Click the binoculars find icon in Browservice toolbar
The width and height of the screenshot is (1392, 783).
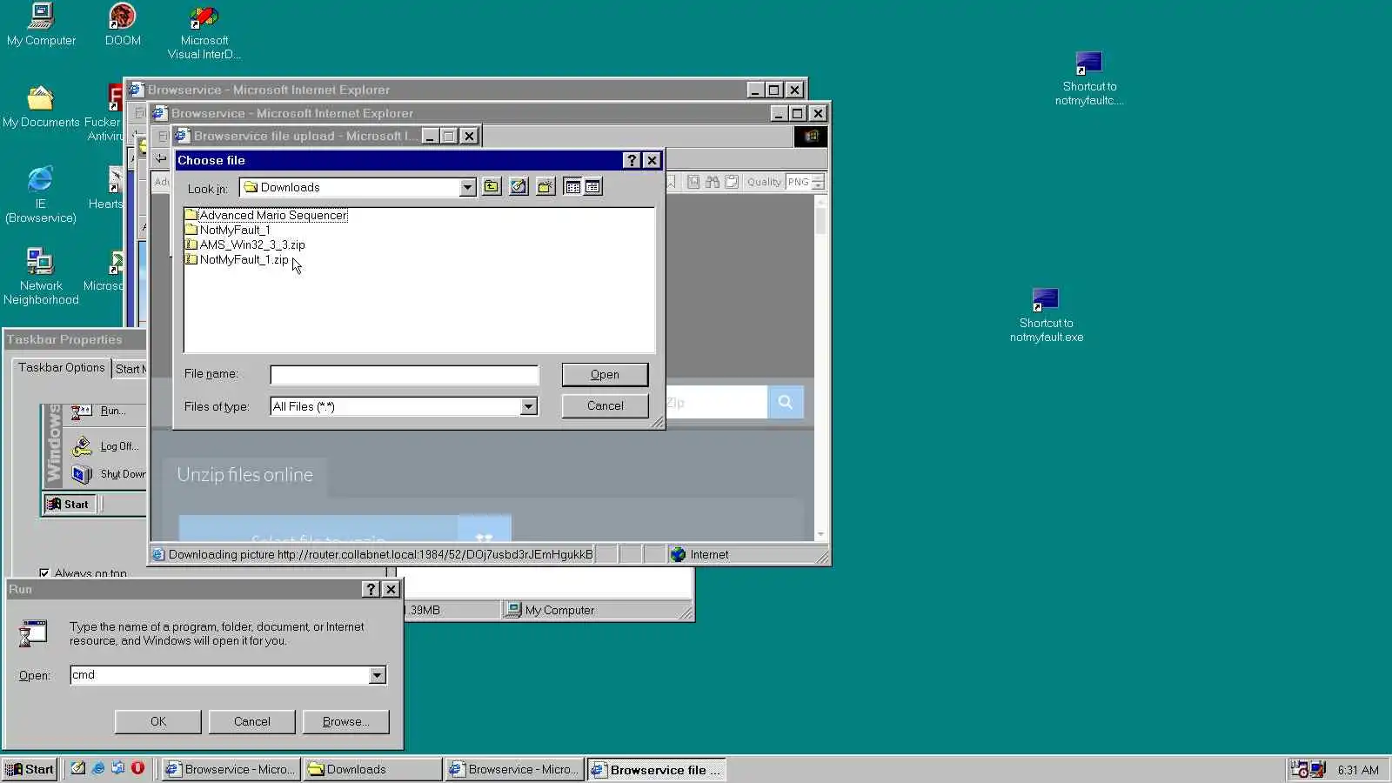pos(713,182)
